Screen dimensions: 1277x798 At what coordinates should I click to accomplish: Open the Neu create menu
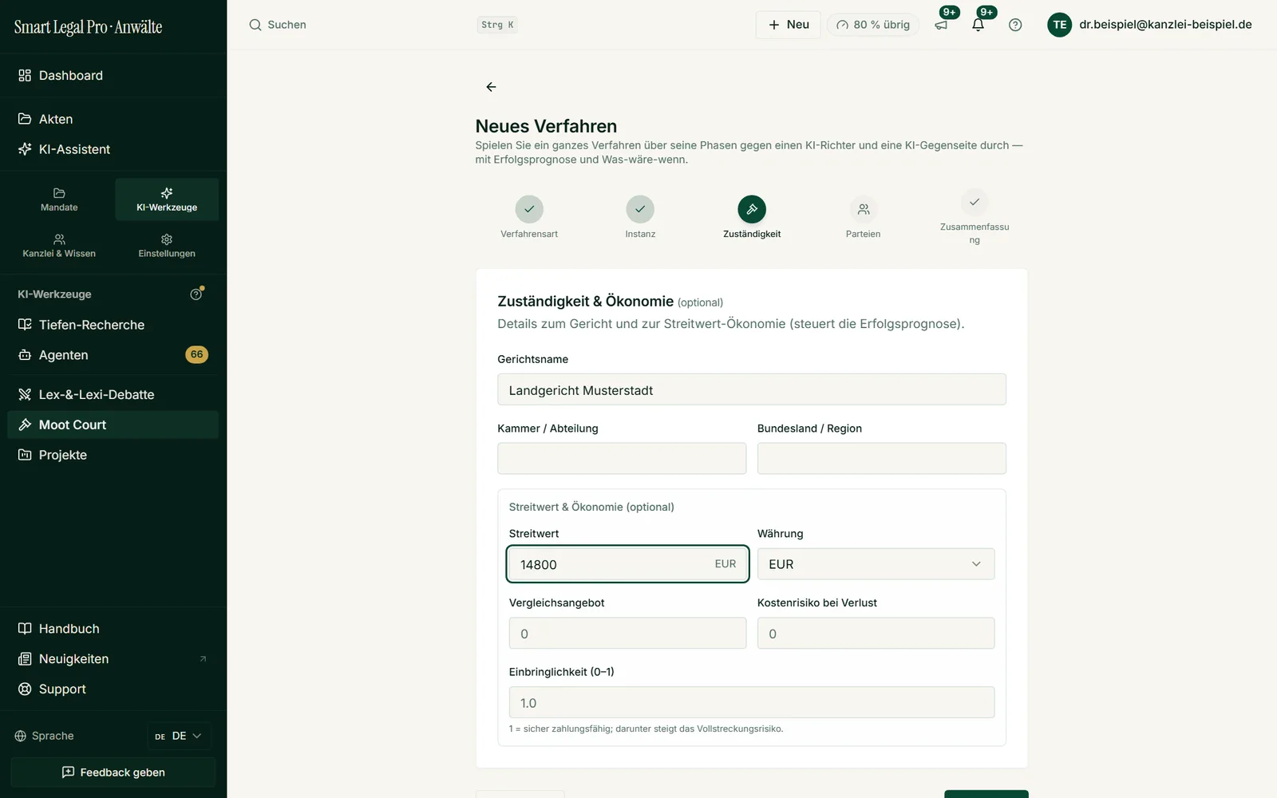[788, 25]
